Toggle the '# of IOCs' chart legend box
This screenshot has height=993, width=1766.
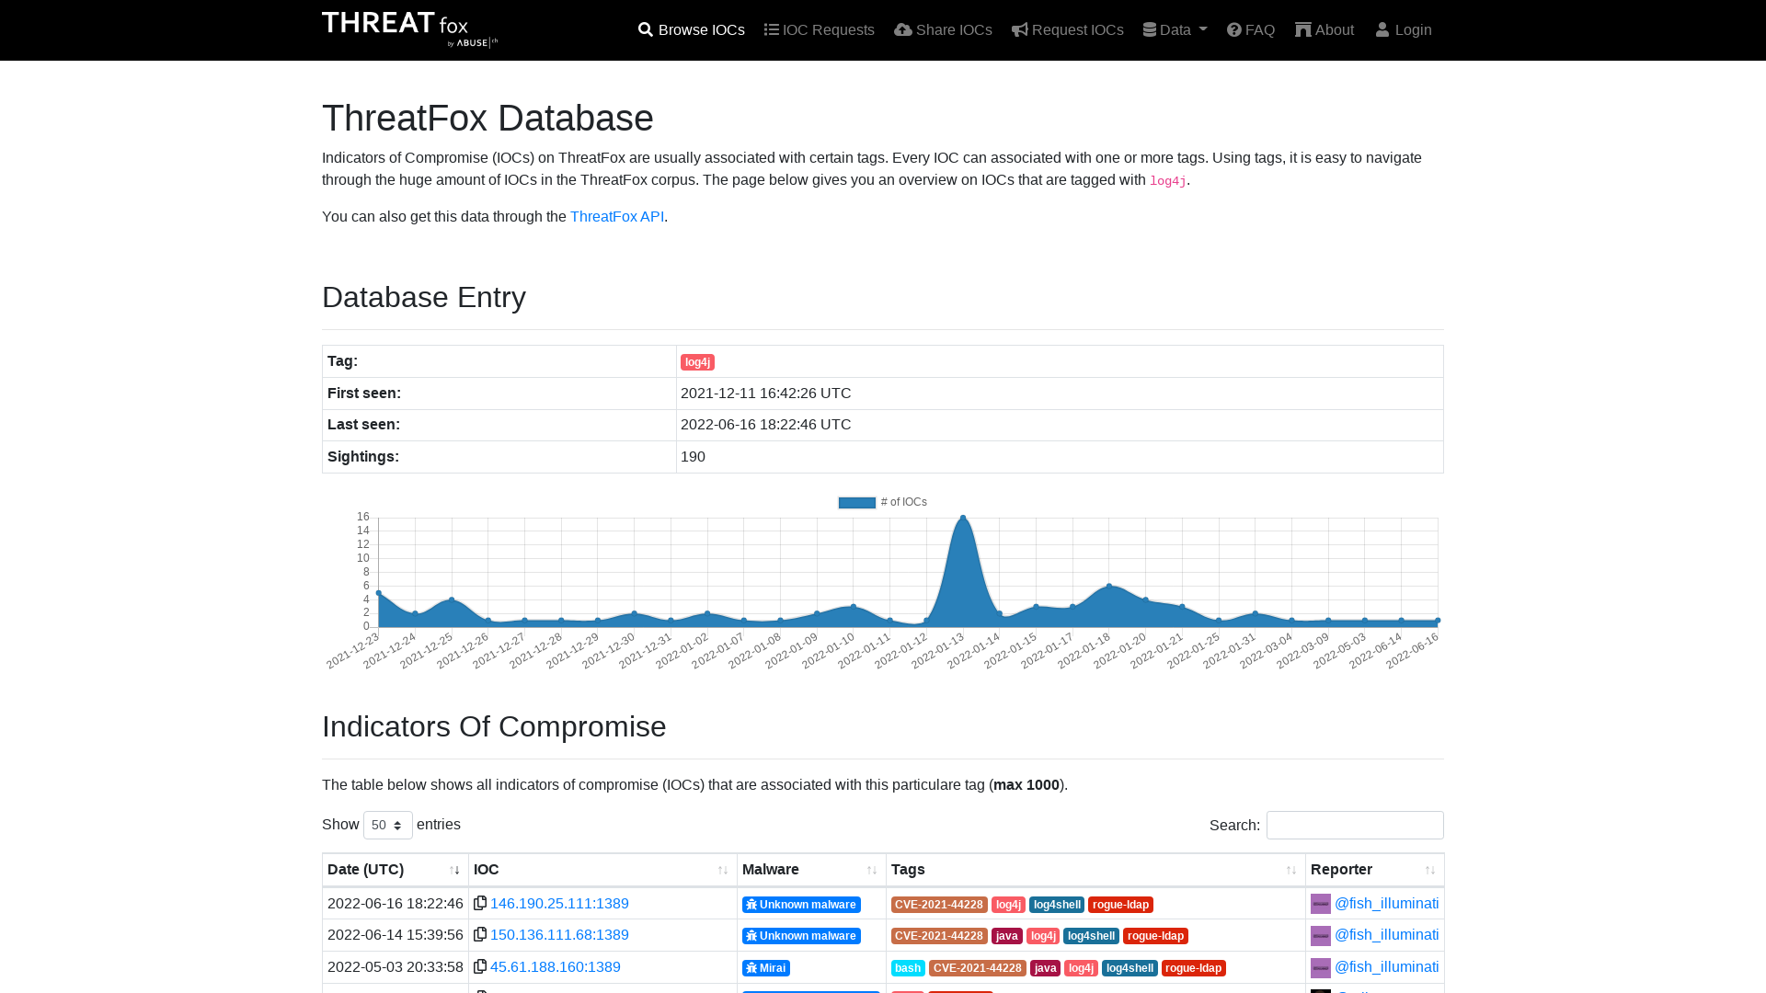point(856,502)
